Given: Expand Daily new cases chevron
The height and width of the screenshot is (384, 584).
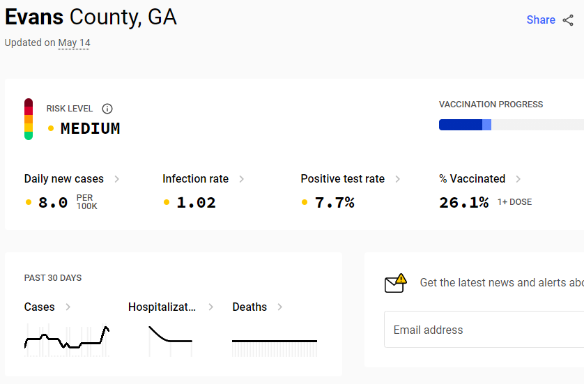Looking at the screenshot, I should [x=117, y=179].
